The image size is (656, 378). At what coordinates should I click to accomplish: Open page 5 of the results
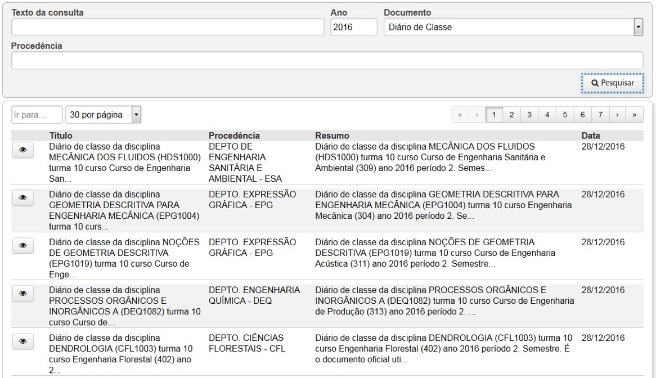(565, 114)
